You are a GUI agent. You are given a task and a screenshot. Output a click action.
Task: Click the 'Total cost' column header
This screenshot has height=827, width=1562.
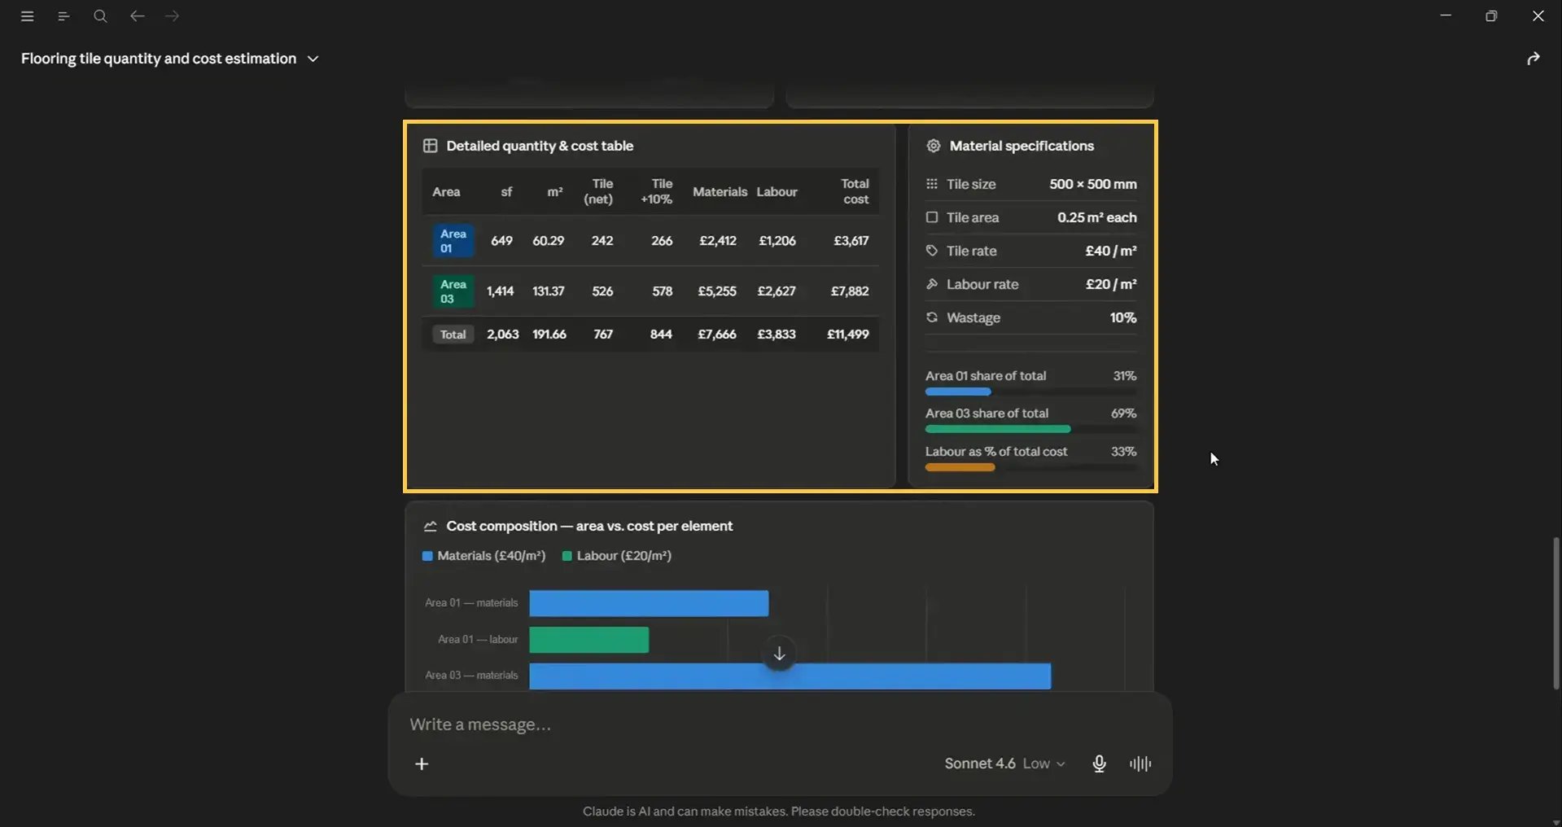pos(855,191)
